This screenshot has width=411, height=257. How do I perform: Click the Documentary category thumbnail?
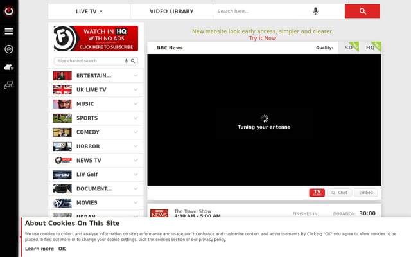click(x=62, y=189)
